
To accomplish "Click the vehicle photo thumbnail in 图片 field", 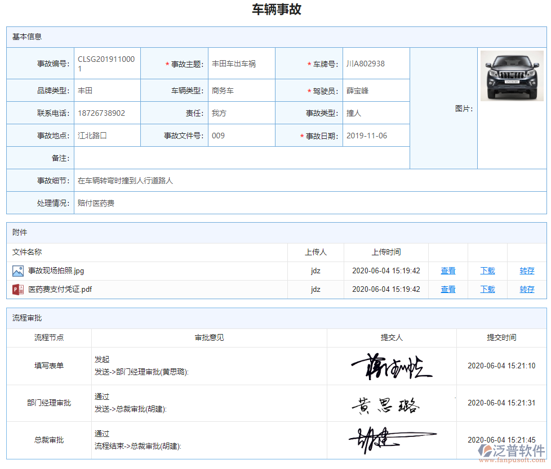I will pyautogui.click(x=512, y=76).
